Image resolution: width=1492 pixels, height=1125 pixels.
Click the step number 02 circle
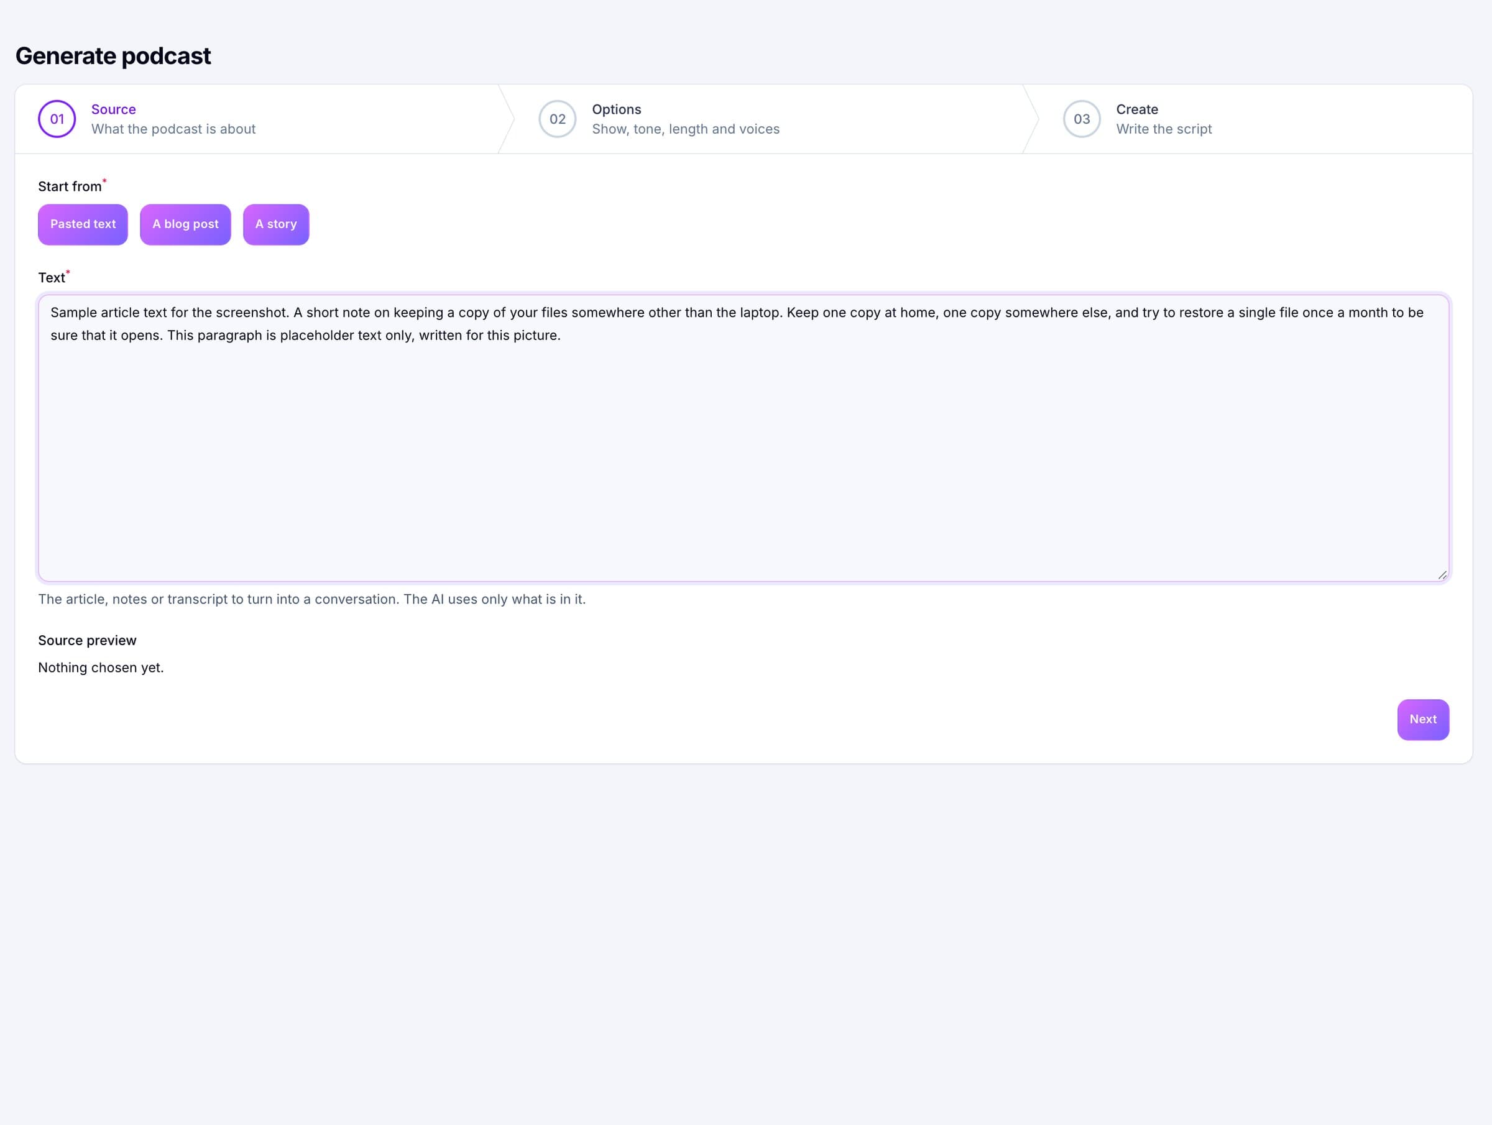558,119
